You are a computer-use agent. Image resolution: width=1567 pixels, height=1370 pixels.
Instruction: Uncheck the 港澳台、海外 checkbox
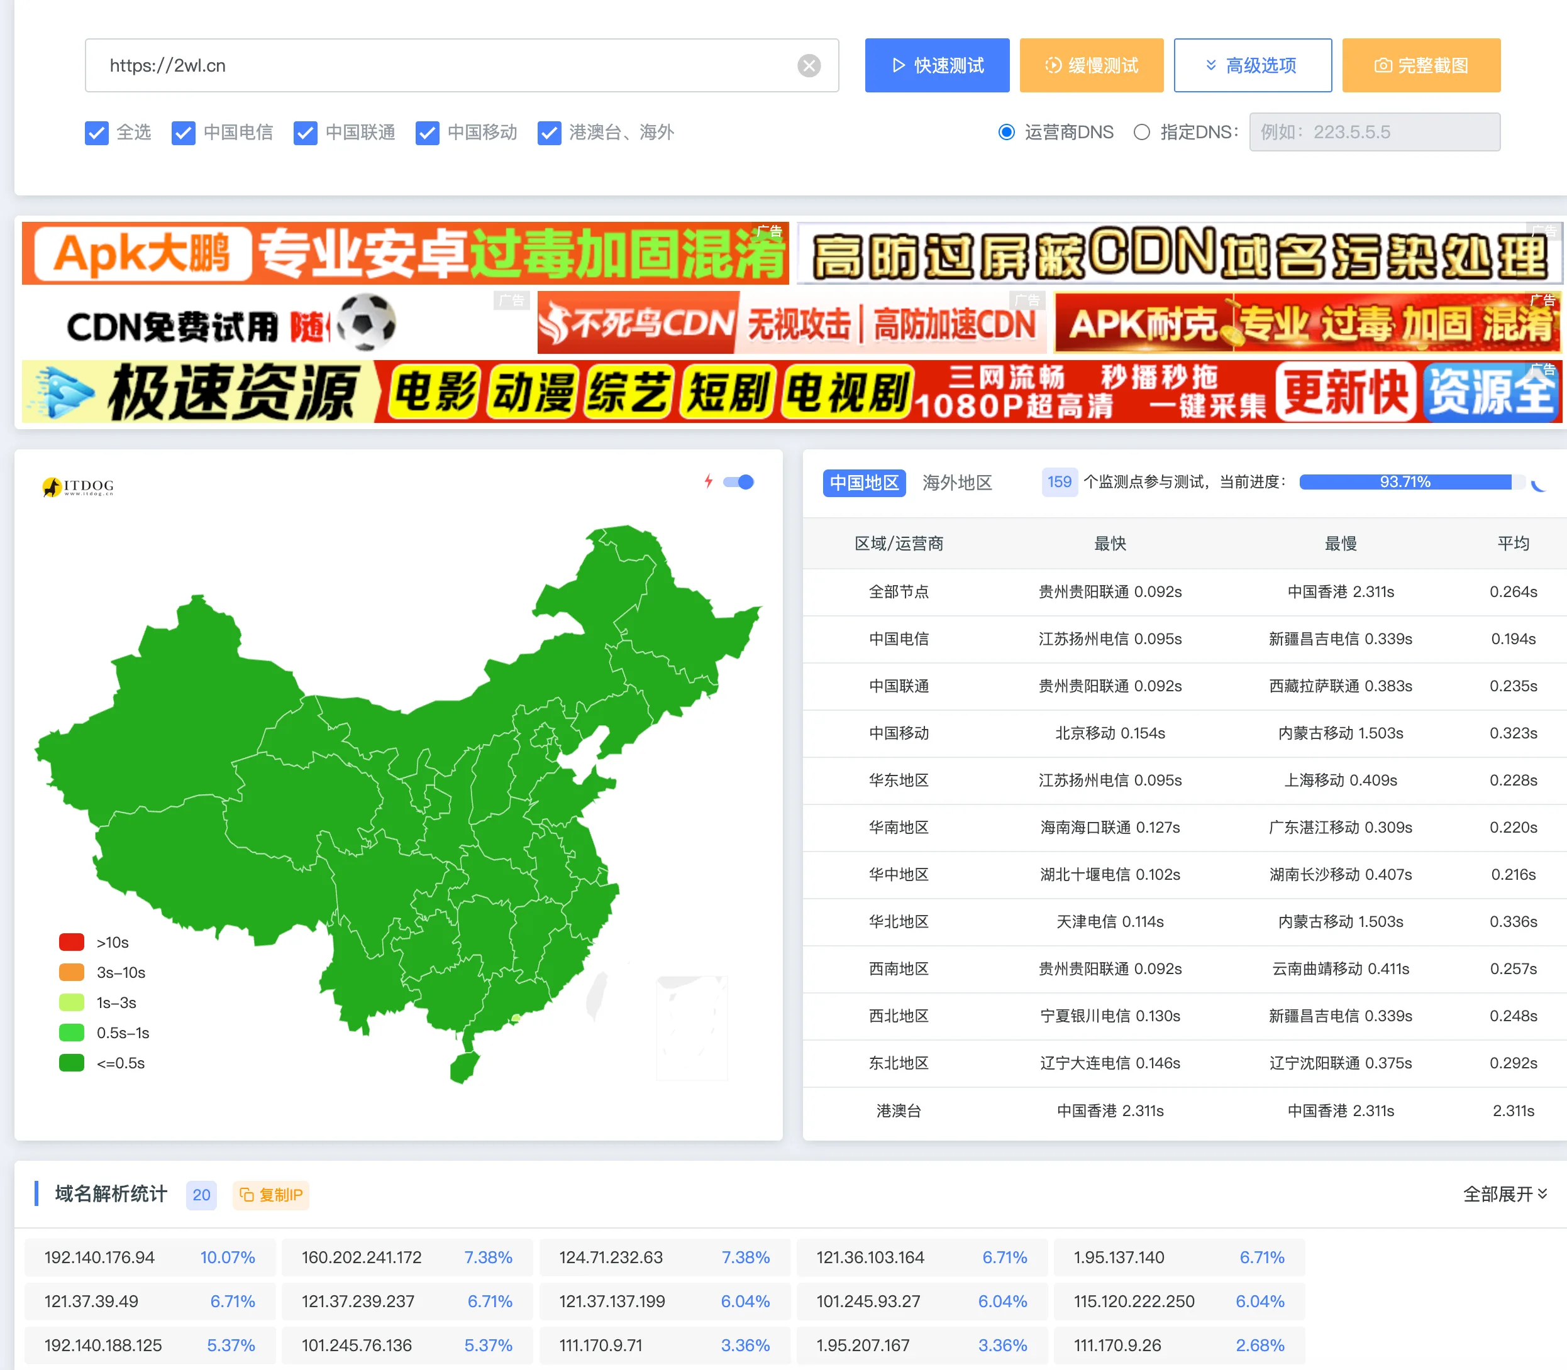[549, 132]
